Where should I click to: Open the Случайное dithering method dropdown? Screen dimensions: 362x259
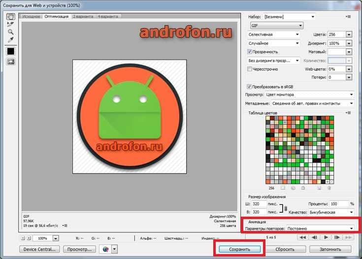(273, 43)
